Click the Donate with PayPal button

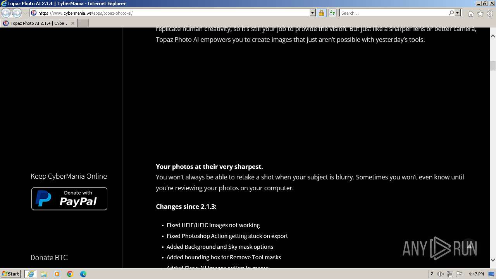pyautogui.click(x=69, y=199)
